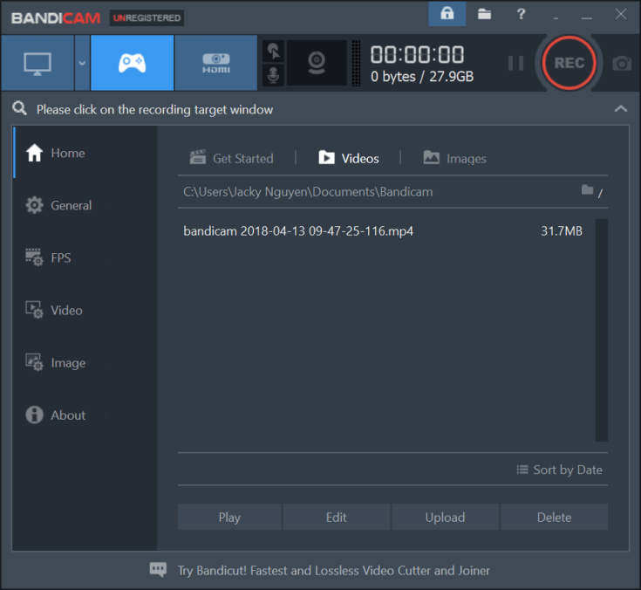
Task: Open help question mark icon
Action: [x=521, y=14]
